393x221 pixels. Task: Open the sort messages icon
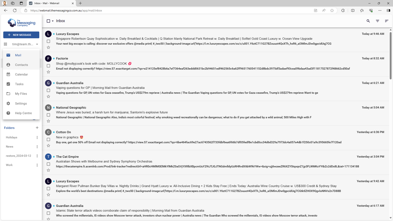387,21
